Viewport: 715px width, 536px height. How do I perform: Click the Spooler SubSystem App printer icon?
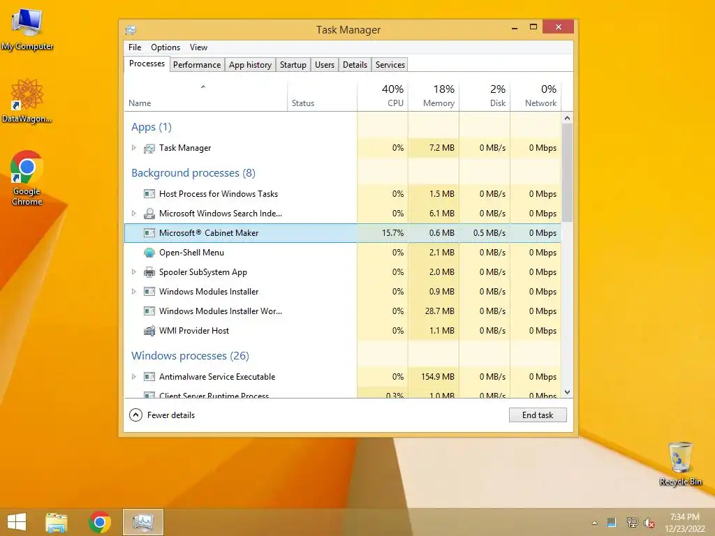click(x=149, y=272)
